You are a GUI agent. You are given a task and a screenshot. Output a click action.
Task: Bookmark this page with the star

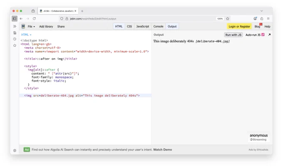[228, 19]
